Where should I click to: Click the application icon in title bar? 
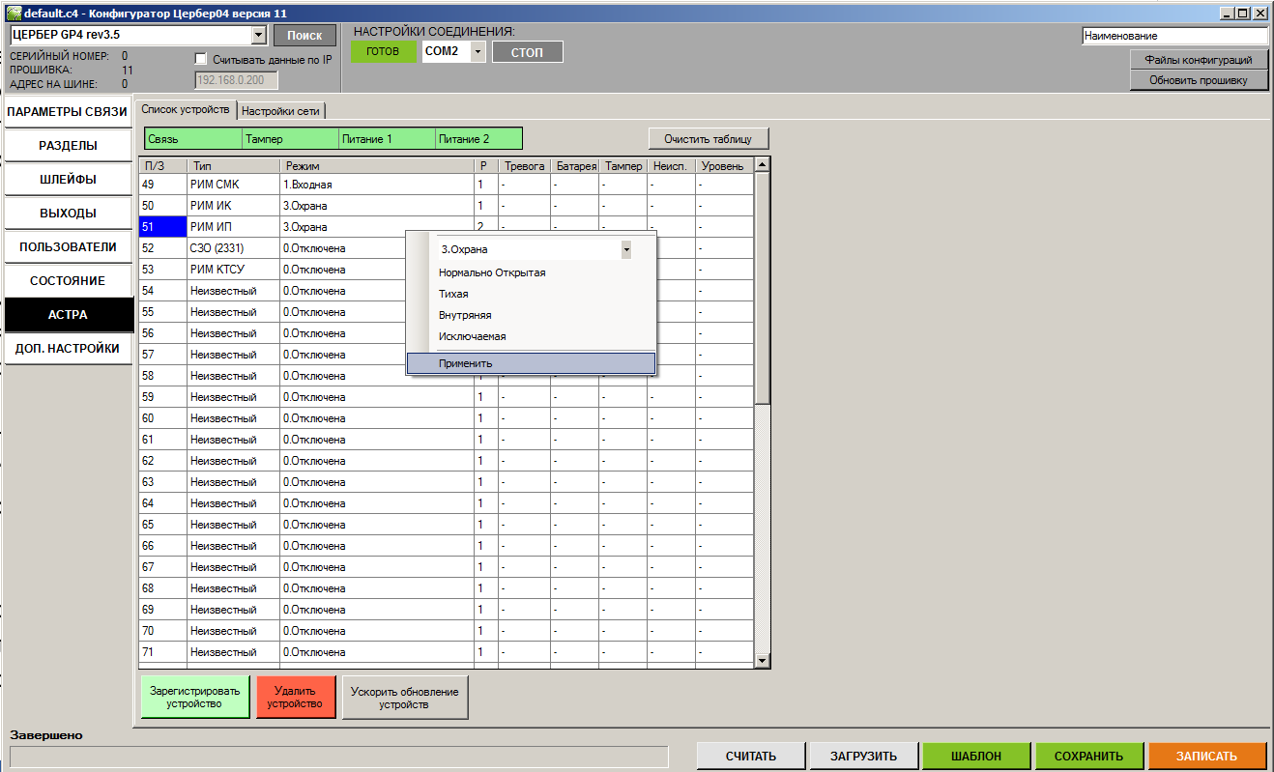(14, 14)
